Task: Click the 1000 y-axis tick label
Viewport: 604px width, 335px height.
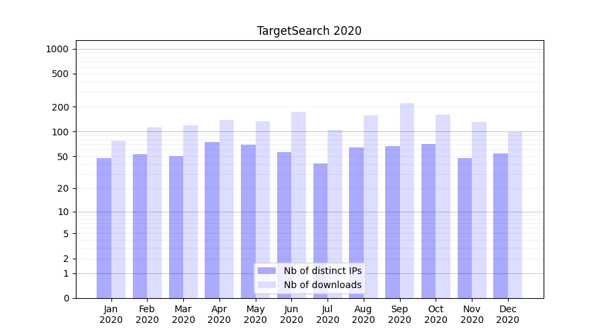Action: 57,49
